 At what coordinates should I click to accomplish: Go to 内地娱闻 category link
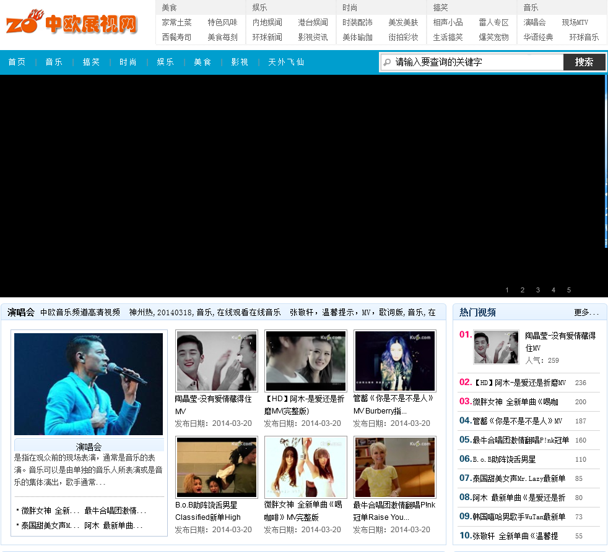pos(267,22)
